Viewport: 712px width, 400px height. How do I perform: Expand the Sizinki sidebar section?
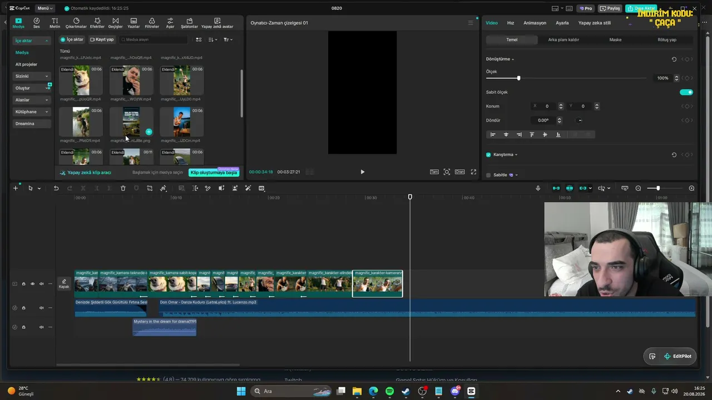[x=32, y=76]
